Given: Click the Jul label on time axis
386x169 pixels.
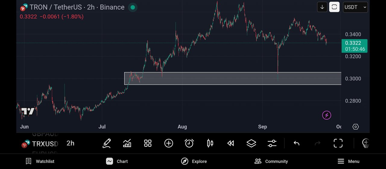Looking at the screenshot, I should [x=102, y=127].
